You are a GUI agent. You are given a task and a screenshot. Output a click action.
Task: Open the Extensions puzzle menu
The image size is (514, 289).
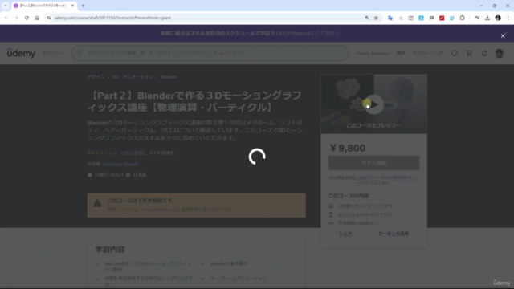tap(463, 18)
